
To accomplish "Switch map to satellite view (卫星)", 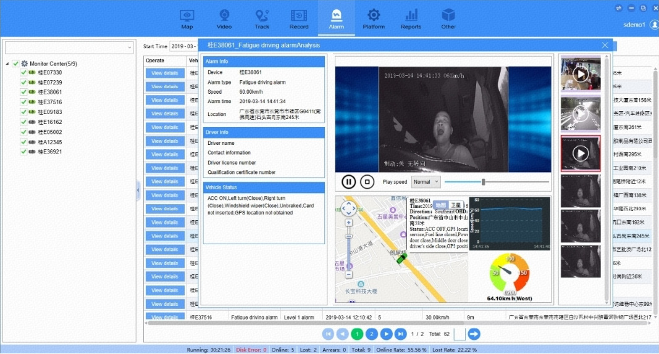I will point(456,205).
